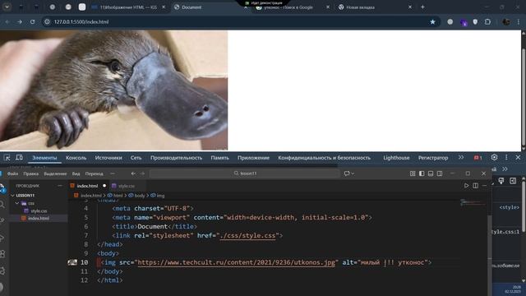Open the customize layout icon in VS Code
The image size is (526, 296).
click(413, 173)
